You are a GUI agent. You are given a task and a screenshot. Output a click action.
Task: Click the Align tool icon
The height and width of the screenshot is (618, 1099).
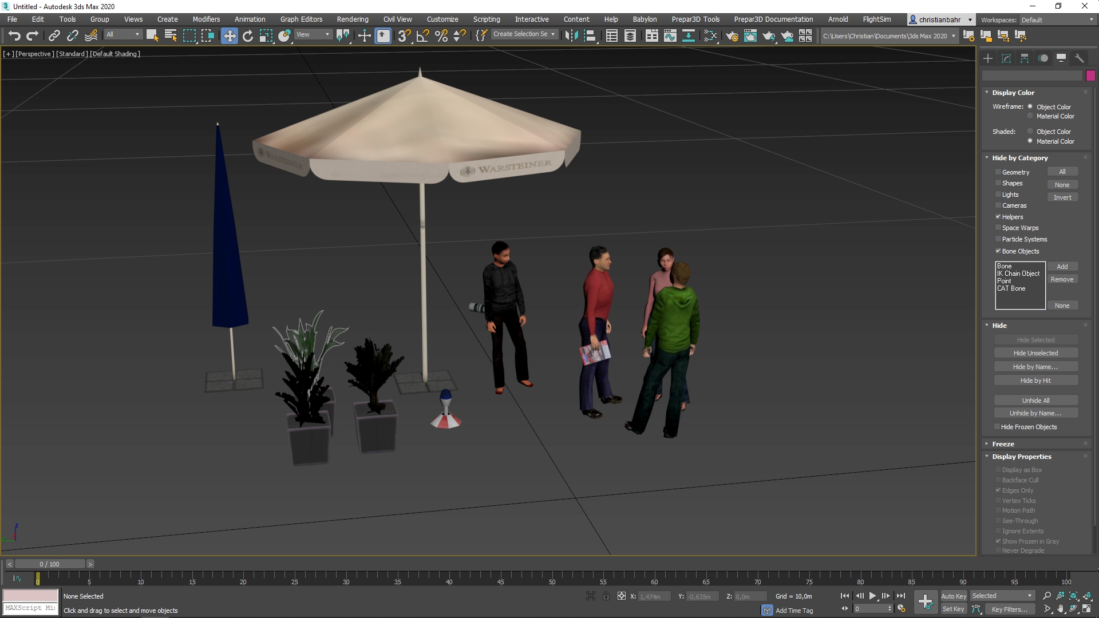click(590, 36)
